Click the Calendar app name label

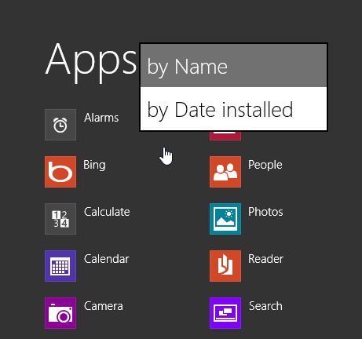pyautogui.click(x=107, y=259)
